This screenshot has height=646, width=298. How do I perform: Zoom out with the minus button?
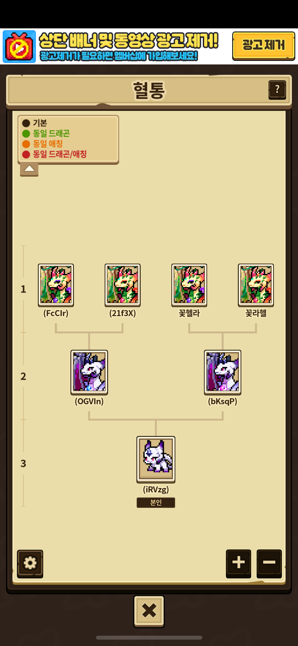pos(269,563)
